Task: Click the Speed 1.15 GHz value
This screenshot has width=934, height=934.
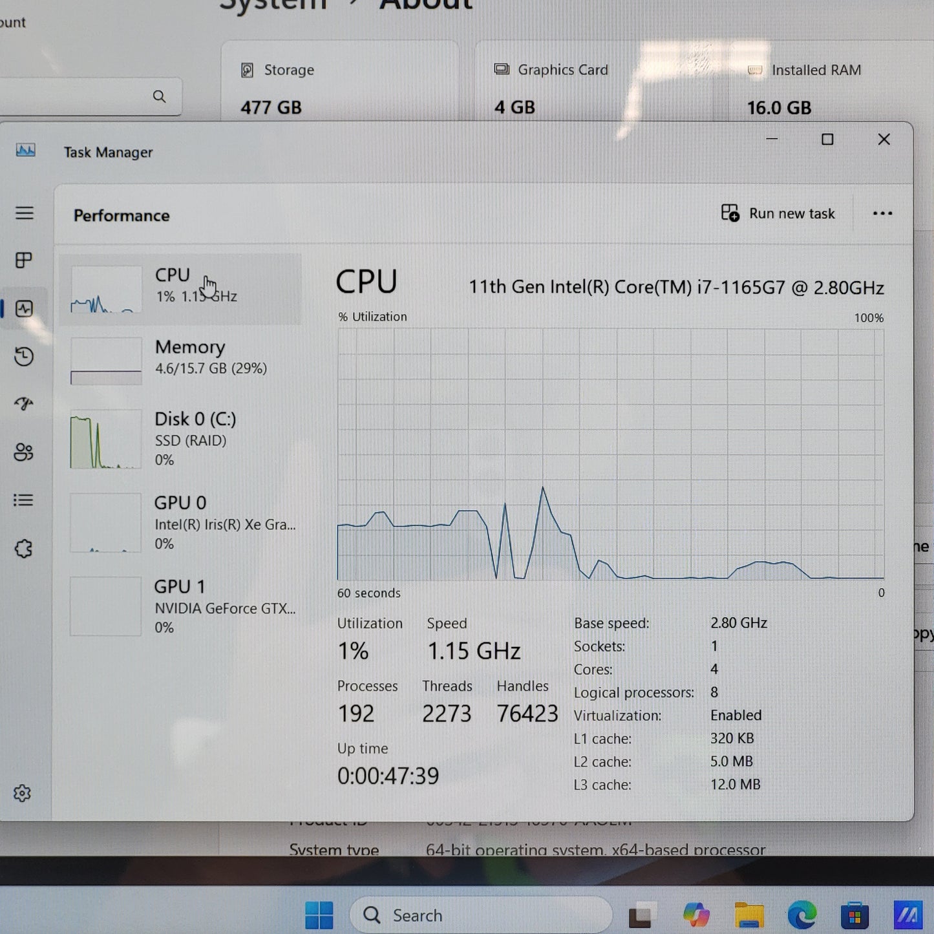Action: [474, 651]
